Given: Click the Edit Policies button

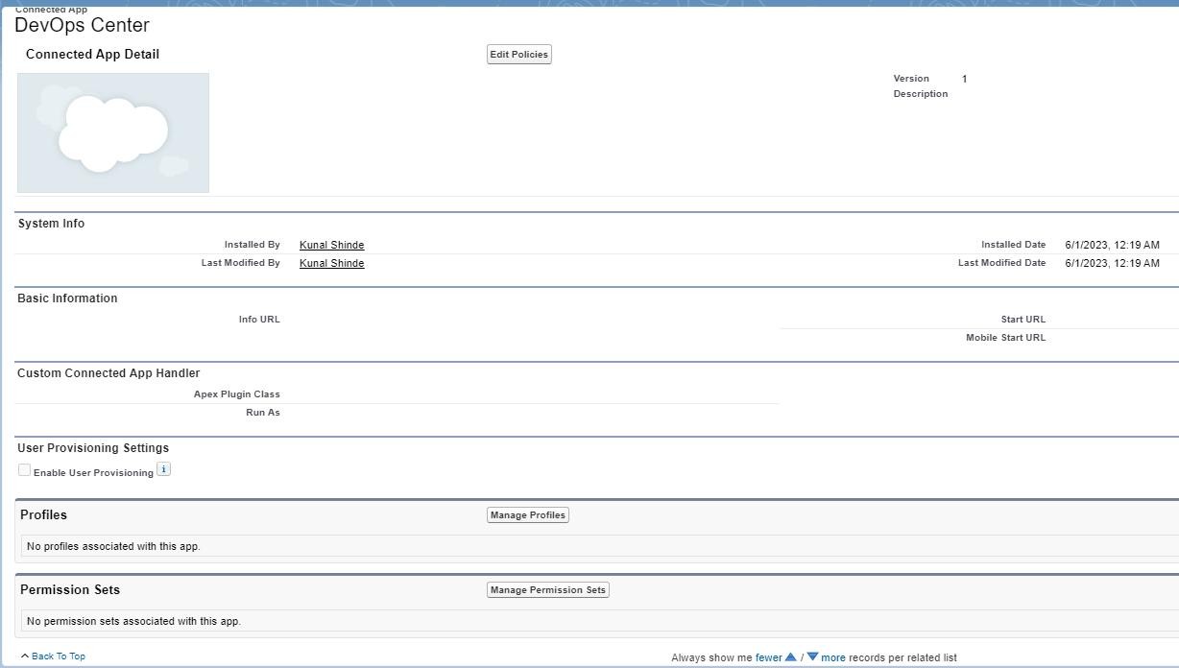Looking at the screenshot, I should tap(518, 55).
